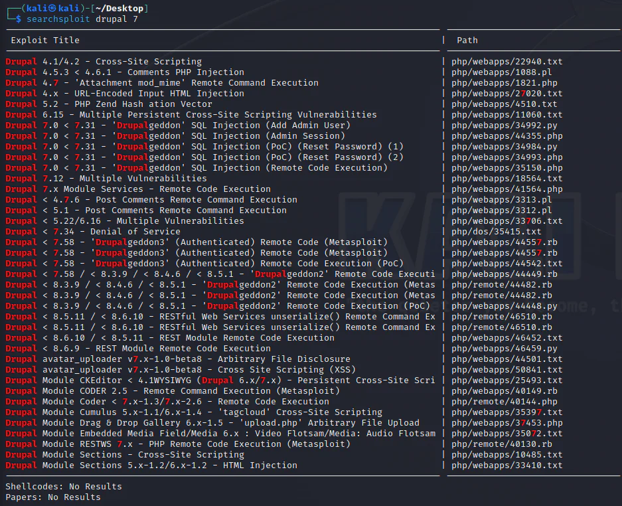Viewport: 622px width, 506px height.
Task: Select 'Drupal 4.5.3 < 4.6.1 - Comments PHP Injection'
Action: tap(125, 72)
